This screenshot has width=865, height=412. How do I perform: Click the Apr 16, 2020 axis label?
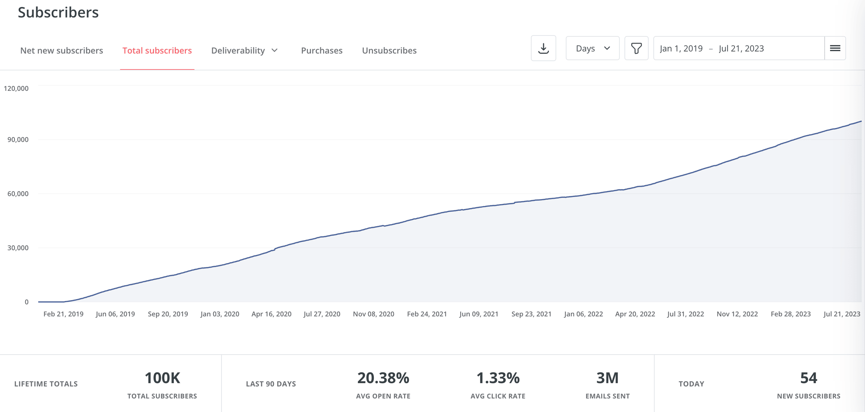pyautogui.click(x=271, y=314)
